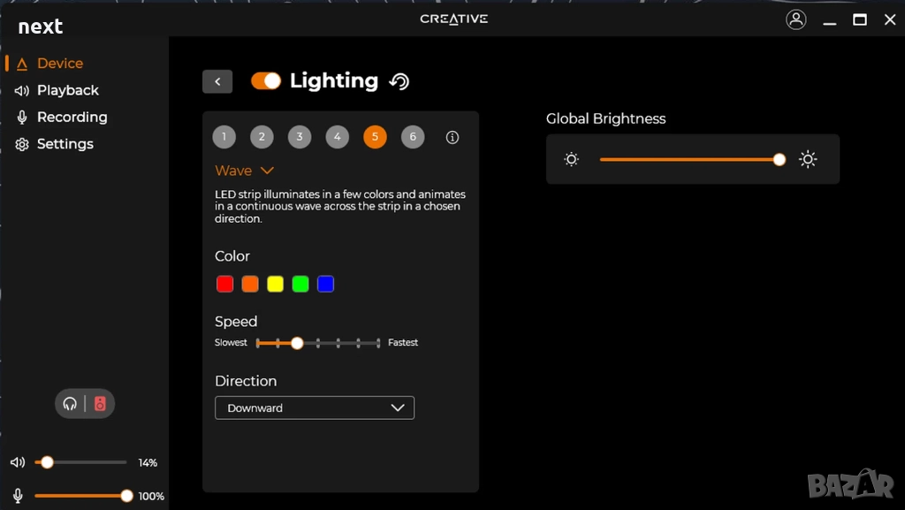Click the reset lighting icon beside the title
The width and height of the screenshot is (905, 510).
point(399,81)
